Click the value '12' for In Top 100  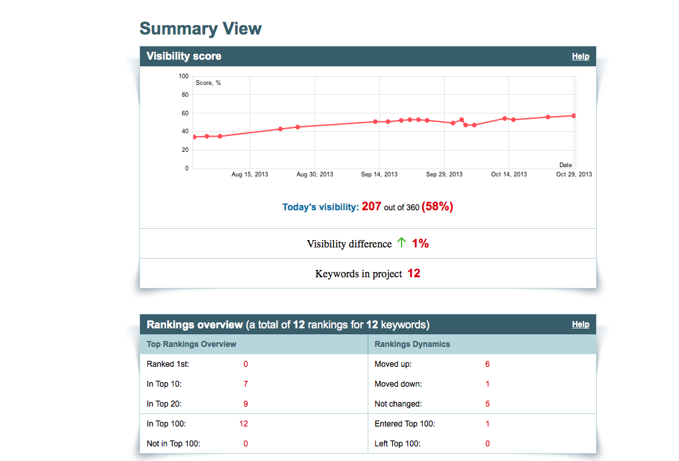244,424
